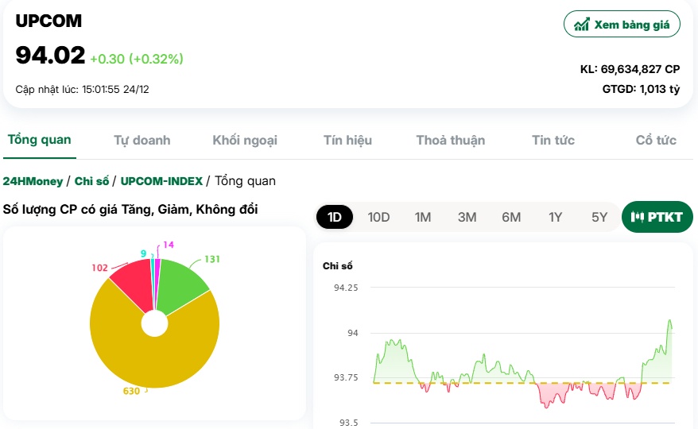Viewport: 698px width, 429px height.
Task: Click the 93.75 axis label
Action: [346, 377]
